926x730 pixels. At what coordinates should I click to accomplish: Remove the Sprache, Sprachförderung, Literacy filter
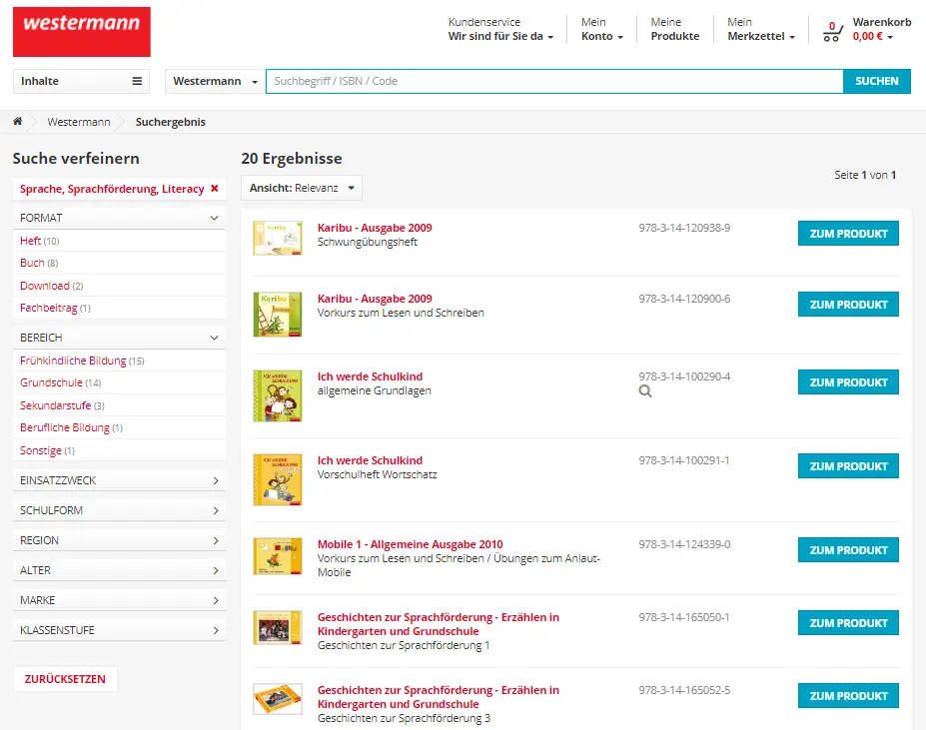click(x=214, y=189)
